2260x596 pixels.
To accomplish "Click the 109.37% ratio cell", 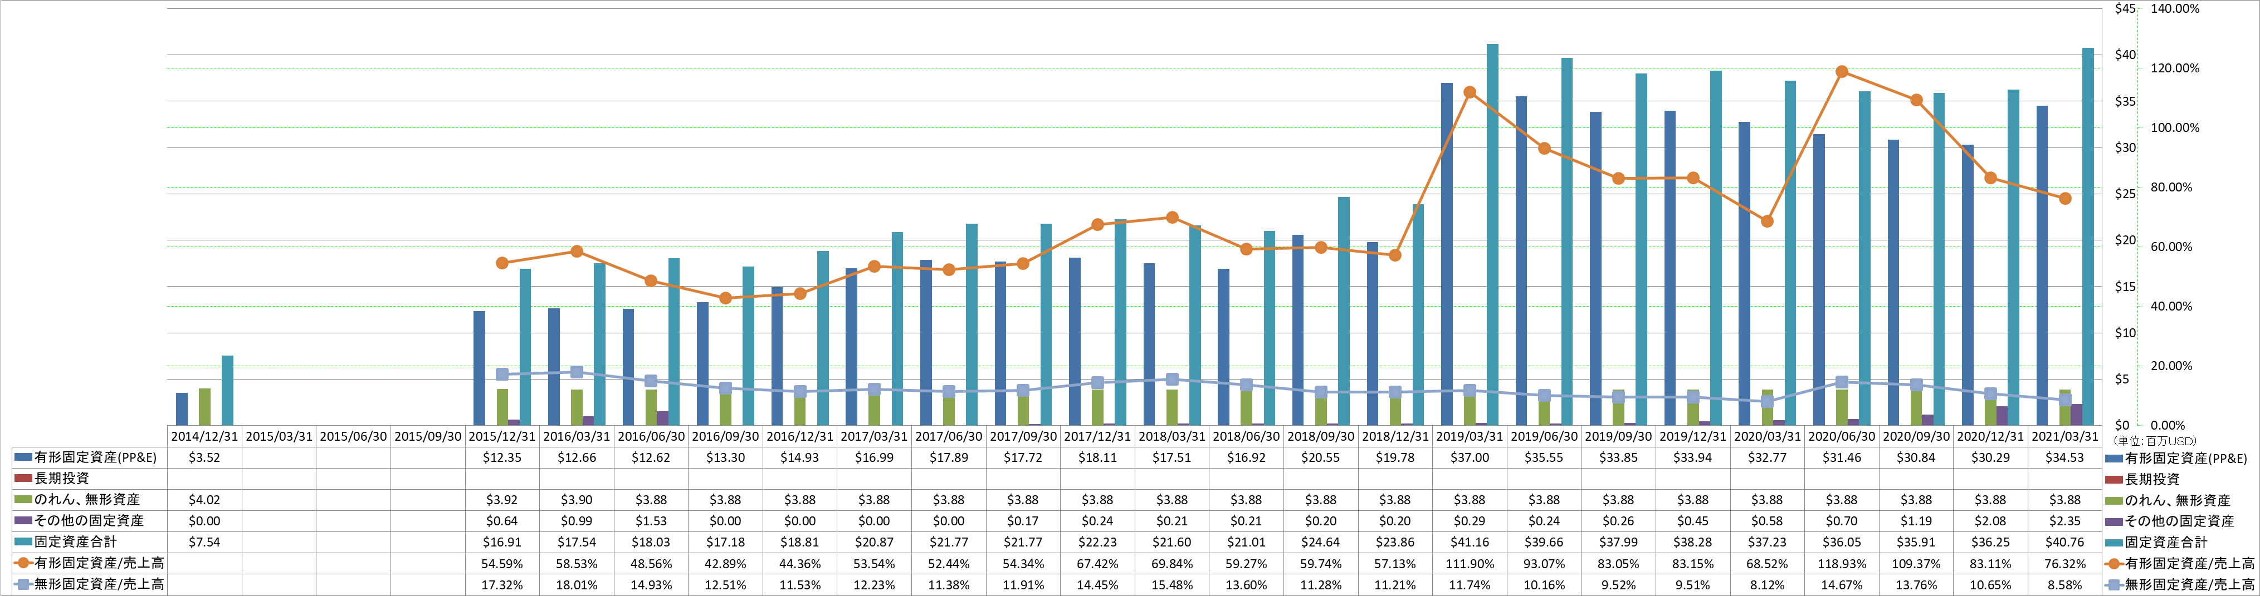I will coord(1916,564).
